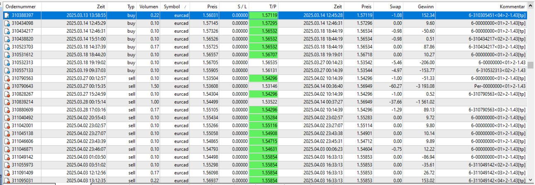This screenshot has width=535, height=185.
Task: Click the sell icon for order 310839214
Action: pyautogui.click(x=7, y=102)
